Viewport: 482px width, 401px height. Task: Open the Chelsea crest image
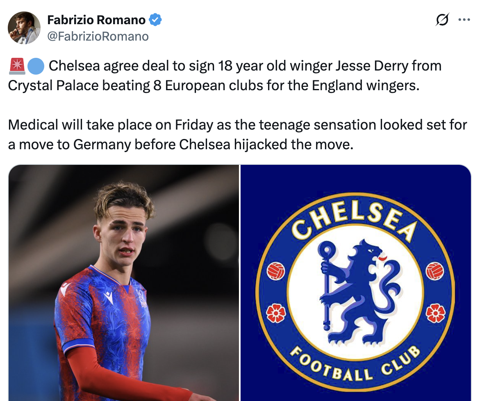(x=356, y=283)
